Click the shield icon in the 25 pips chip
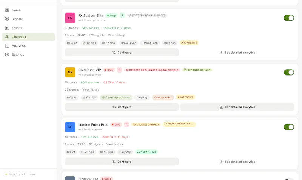The image size is (302, 180). pos(82,152)
